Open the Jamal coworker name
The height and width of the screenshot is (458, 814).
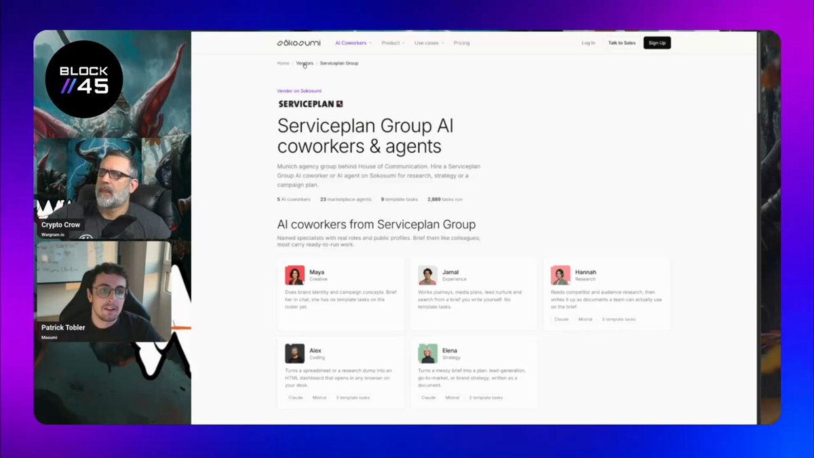(450, 272)
